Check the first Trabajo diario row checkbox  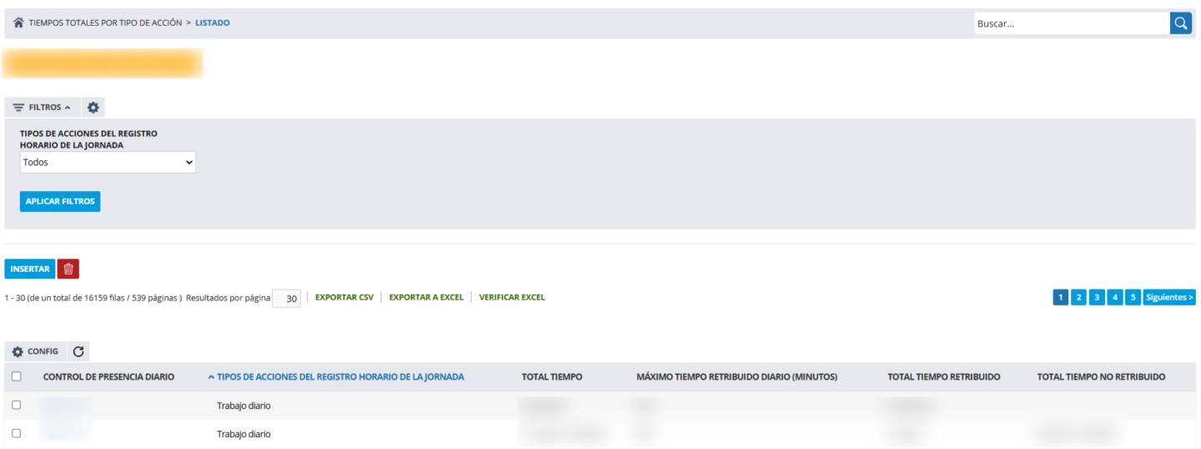coord(17,405)
